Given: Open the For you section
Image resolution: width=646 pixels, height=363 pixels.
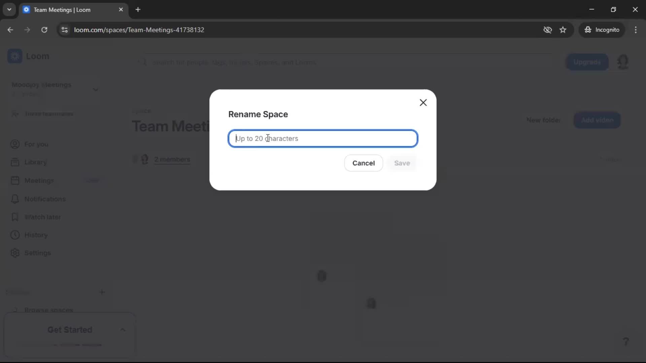Looking at the screenshot, I should pyautogui.click(x=36, y=144).
